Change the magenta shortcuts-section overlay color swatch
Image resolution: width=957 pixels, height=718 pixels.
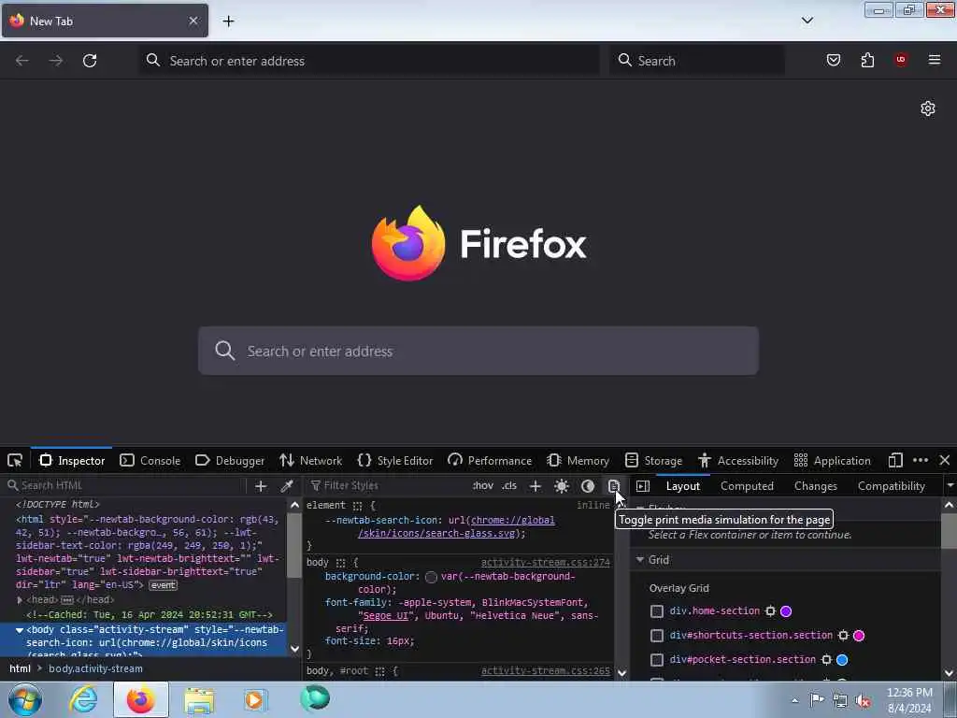coord(859,636)
